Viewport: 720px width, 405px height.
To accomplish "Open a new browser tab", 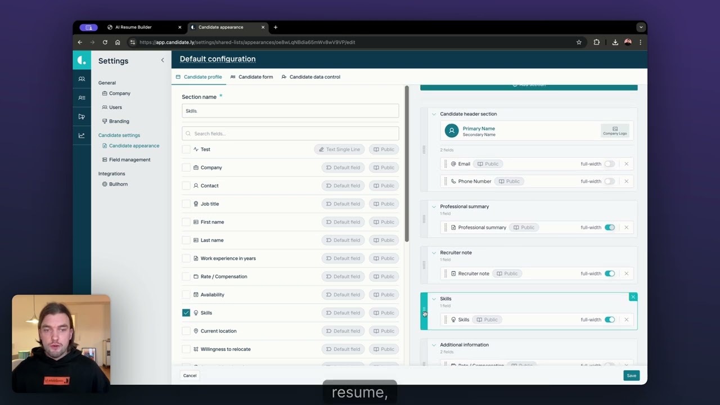I will pos(276,27).
